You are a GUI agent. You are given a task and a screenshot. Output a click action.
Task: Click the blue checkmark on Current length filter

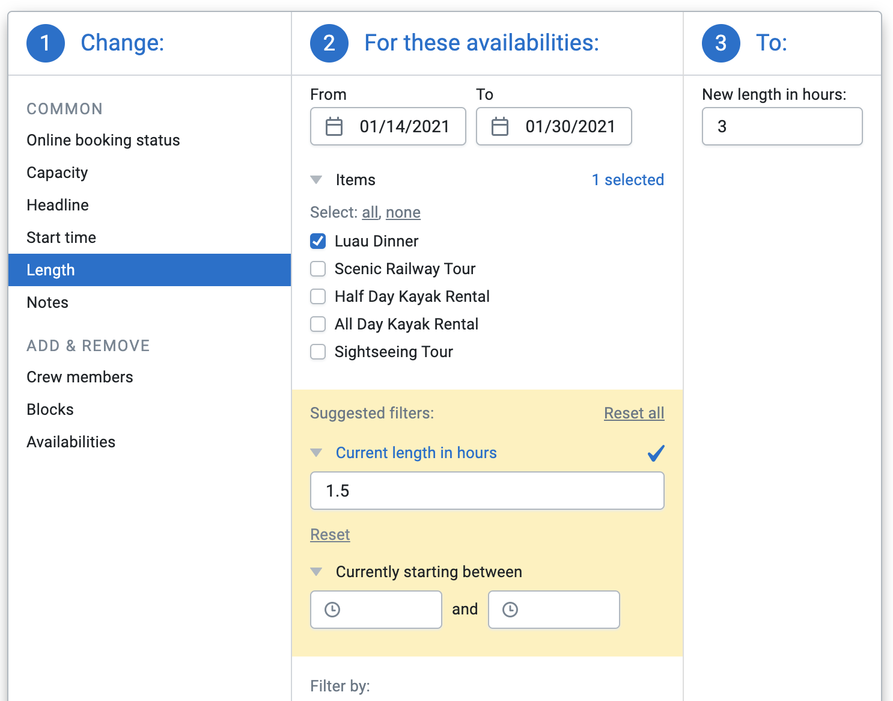656,453
